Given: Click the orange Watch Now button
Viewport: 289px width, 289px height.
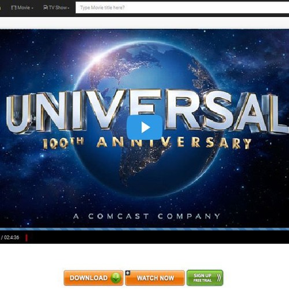Looking at the screenshot, I should (x=155, y=278).
